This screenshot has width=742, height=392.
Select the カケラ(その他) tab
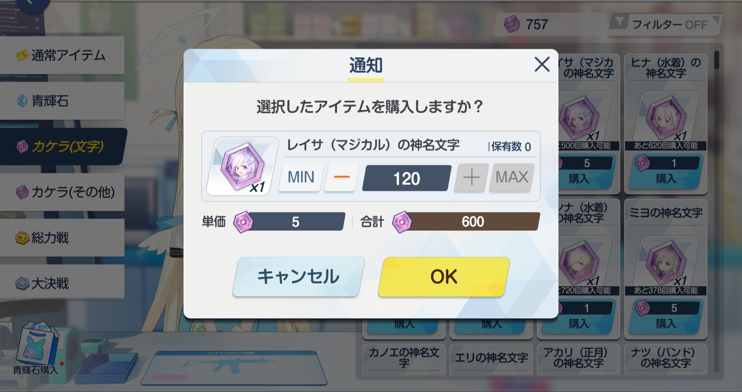62,192
